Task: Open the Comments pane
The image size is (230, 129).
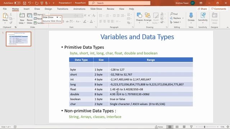Action: (x=219, y=9)
